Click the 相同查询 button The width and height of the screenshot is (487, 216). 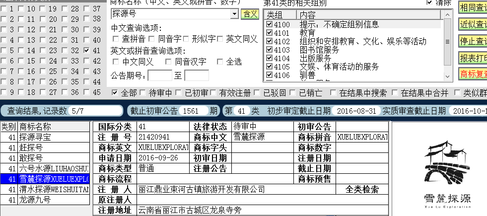point(473,8)
